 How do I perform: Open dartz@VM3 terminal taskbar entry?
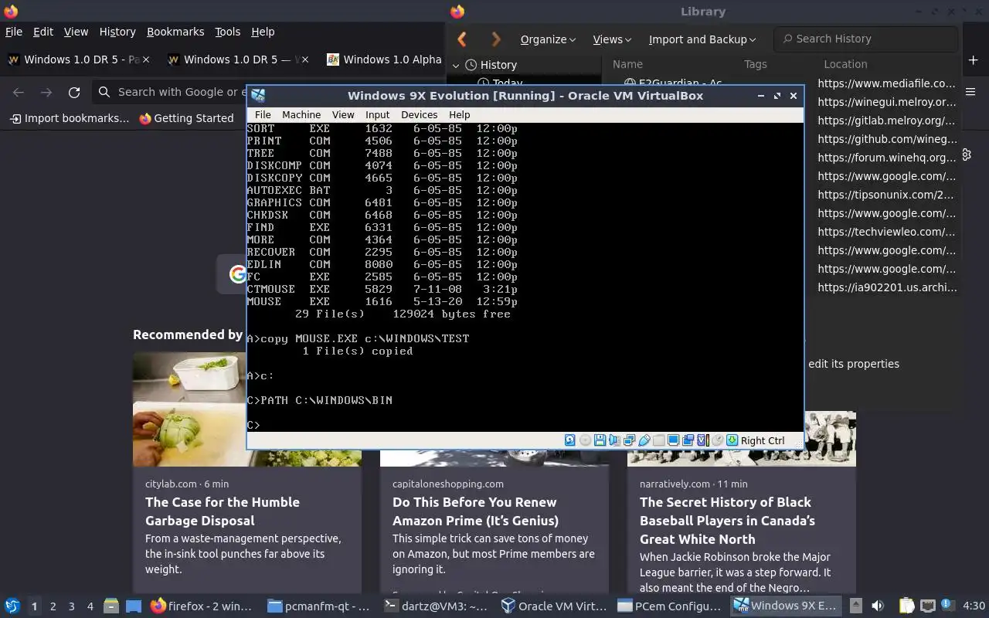tap(437, 606)
